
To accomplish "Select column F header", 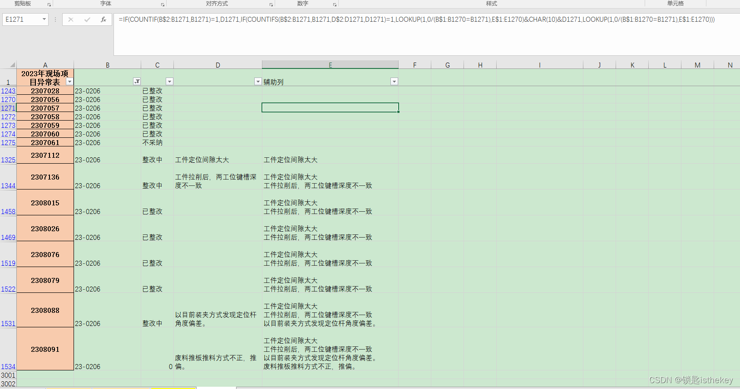I will 414,65.
